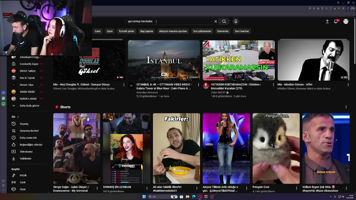
Task: Open options for 'SORMUŞ EN AZINDAN' short
Action: pos(147,188)
